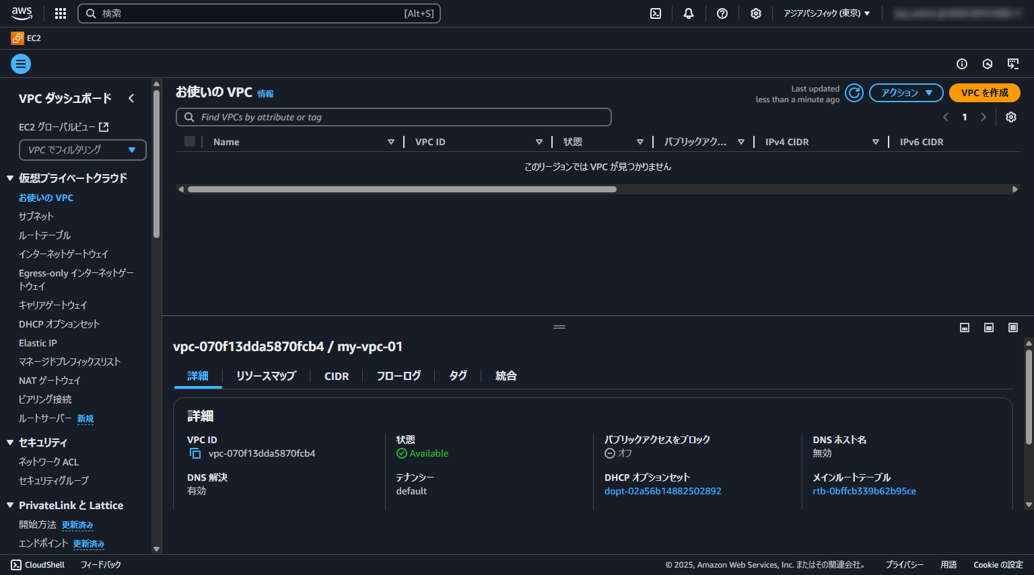Open サブネット in the sidebar
Image resolution: width=1034 pixels, height=575 pixels.
pyautogui.click(x=36, y=217)
